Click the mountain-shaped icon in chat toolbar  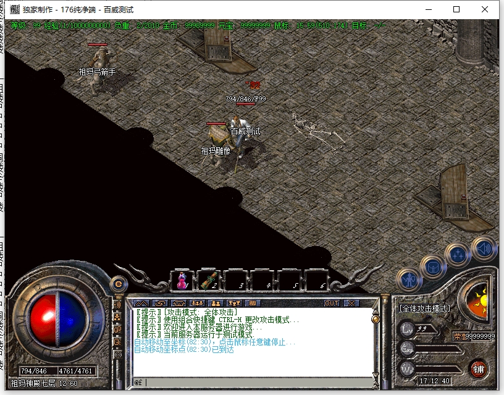click(x=141, y=303)
